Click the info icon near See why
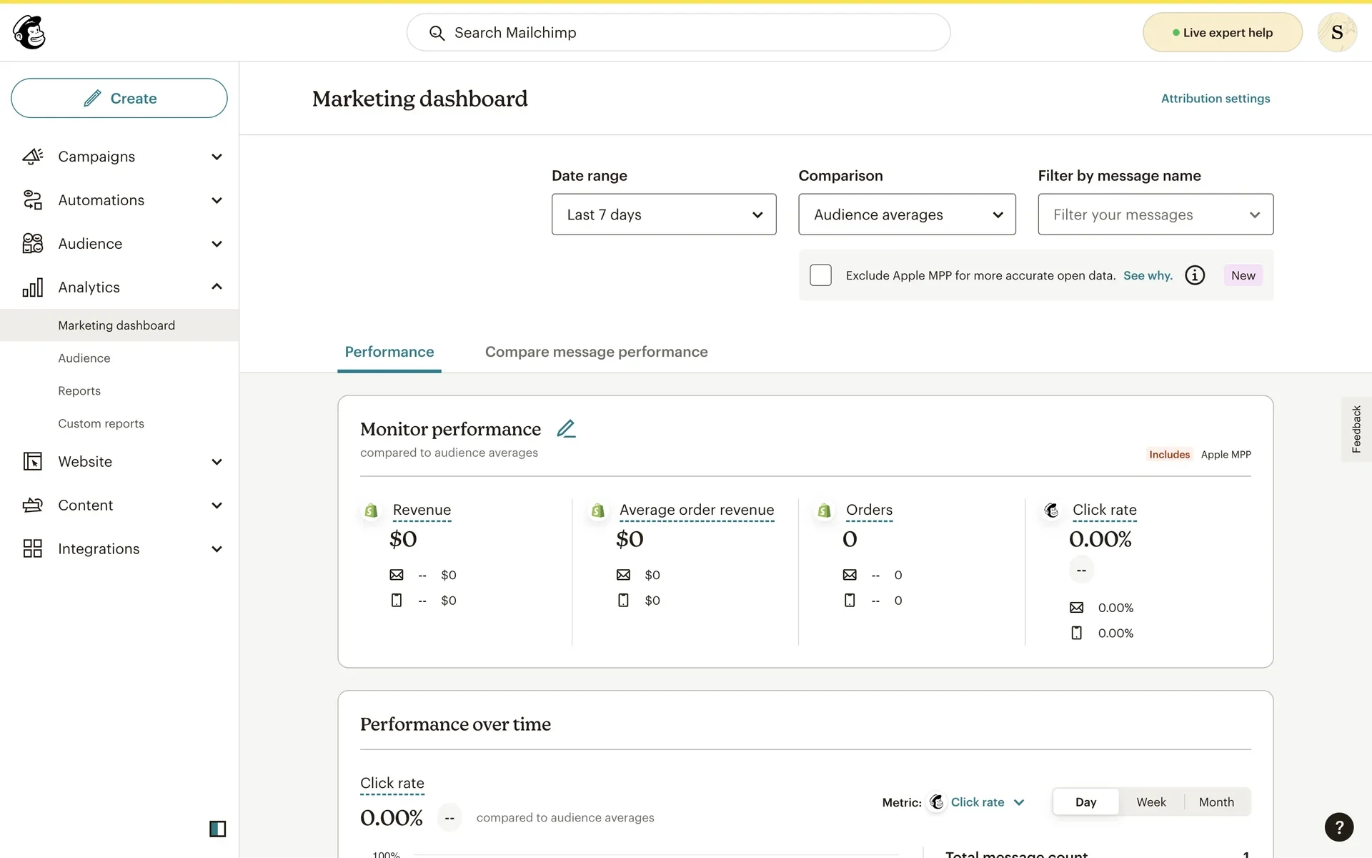Image resolution: width=1372 pixels, height=858 pixels. tap(1195, 275)
